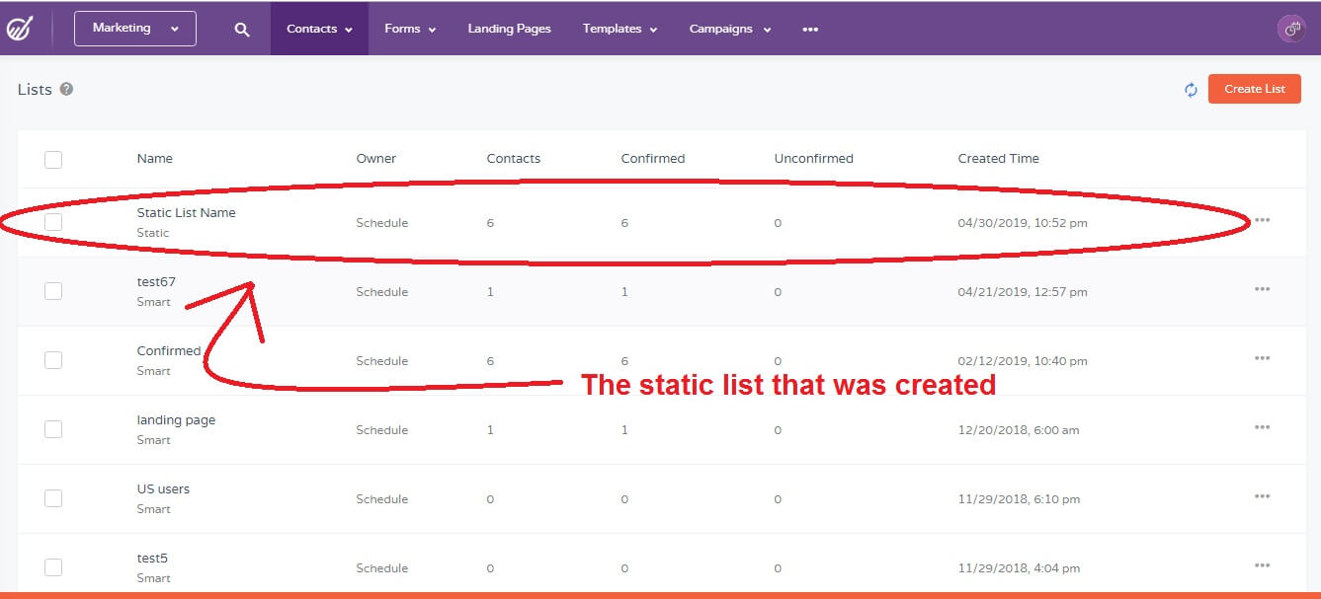1321x599 pixels.
Task: Open the actions menu for US users list
Action: point(1262,496)
